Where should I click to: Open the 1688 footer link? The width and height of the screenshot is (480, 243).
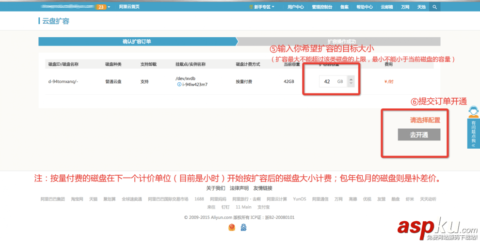coord(199,199)
